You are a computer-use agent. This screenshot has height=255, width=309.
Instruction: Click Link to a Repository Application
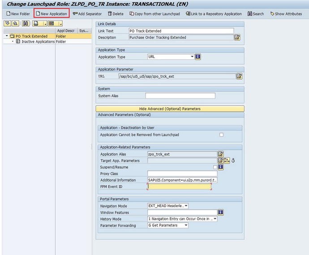214,14
